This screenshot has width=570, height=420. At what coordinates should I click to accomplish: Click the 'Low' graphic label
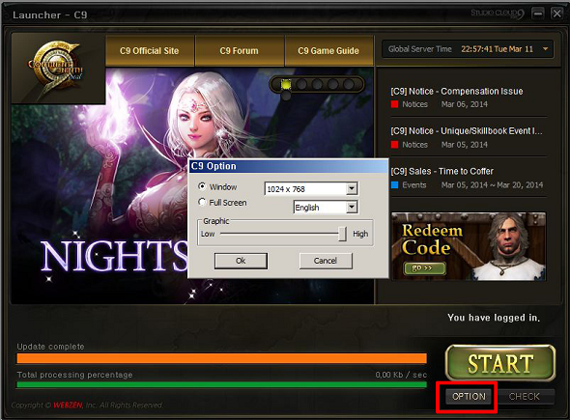(x=208, y=234)
